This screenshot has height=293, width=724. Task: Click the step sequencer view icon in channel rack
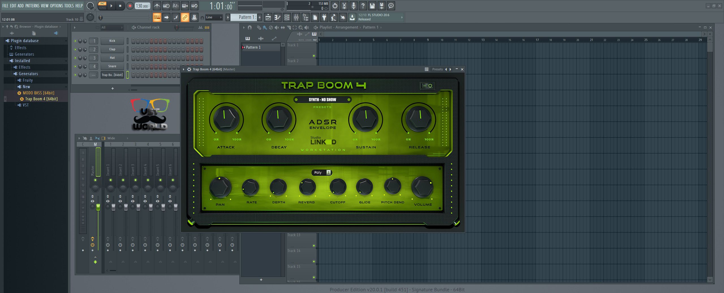coord(207,27)
